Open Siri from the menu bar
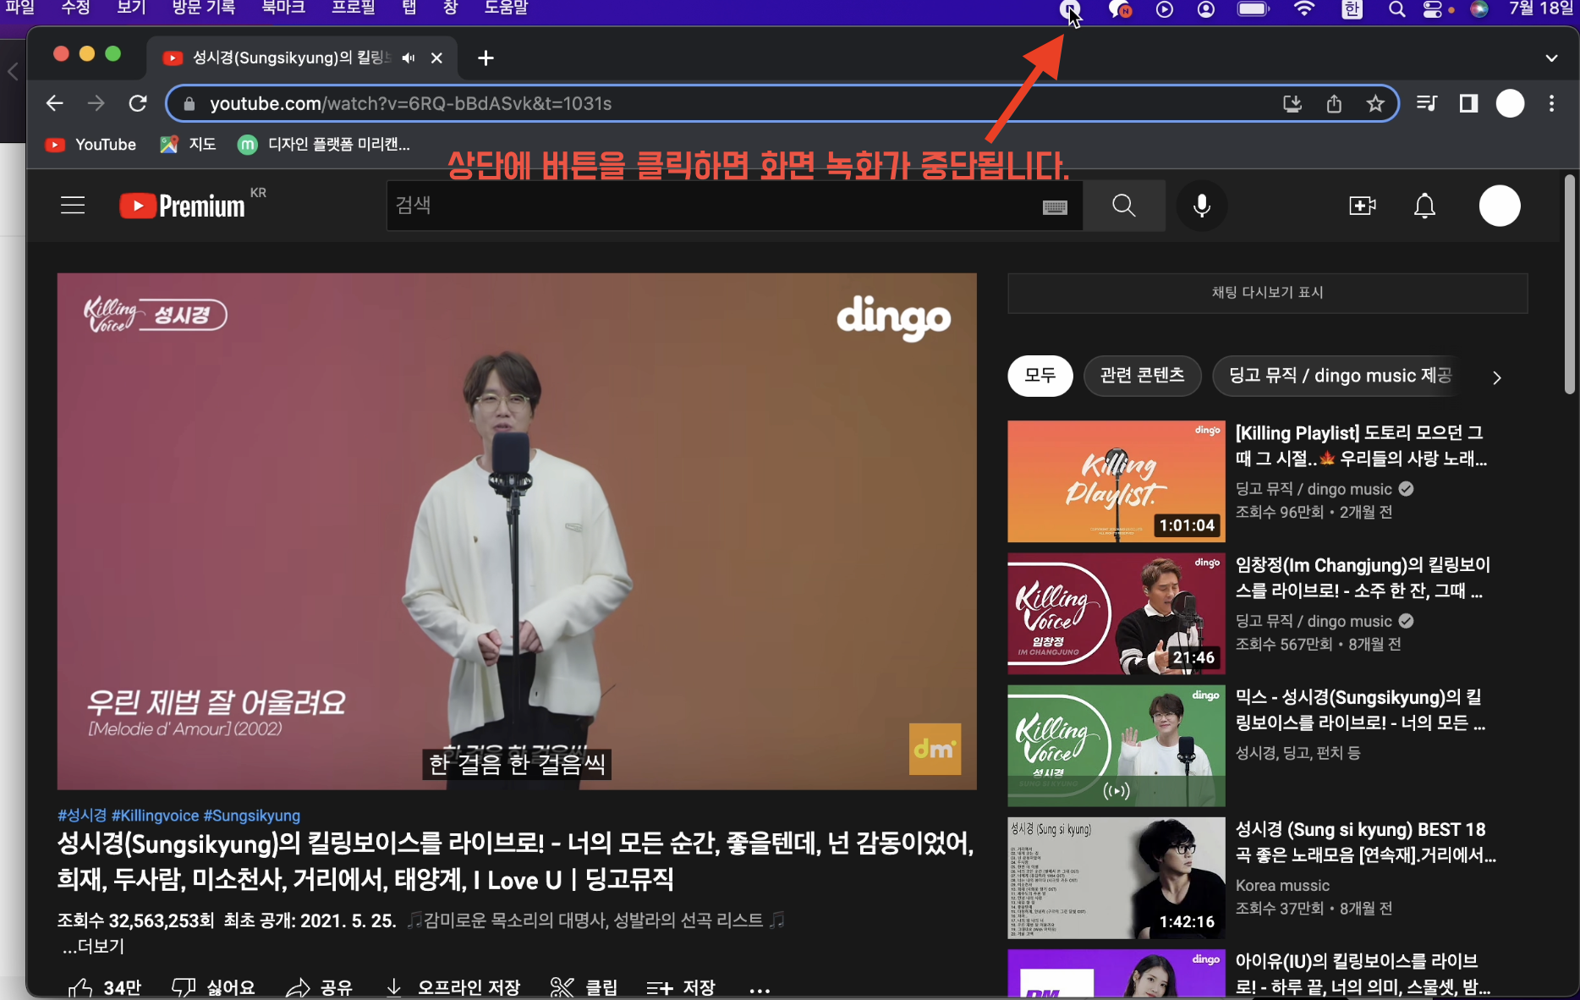Viewport: 1580px width, 1000px height. point(1479,9)
